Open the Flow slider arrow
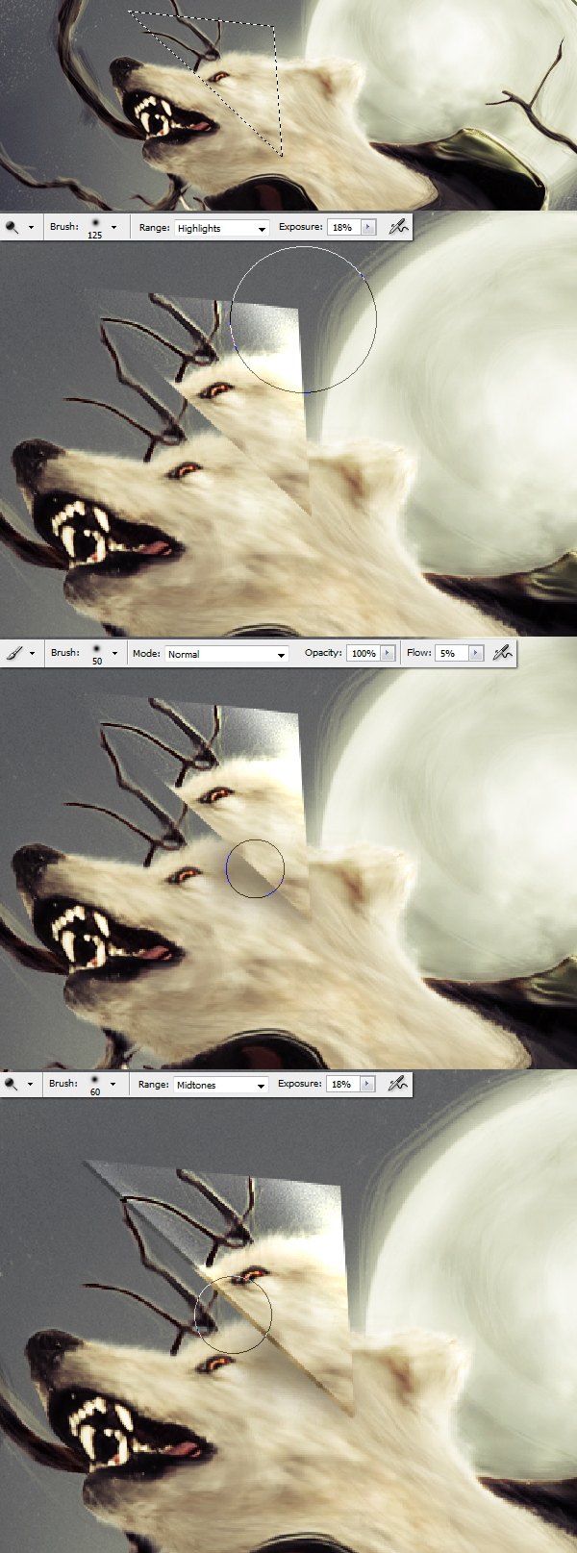The height and width of the screenshot is (1553, 577). point(476,653)
